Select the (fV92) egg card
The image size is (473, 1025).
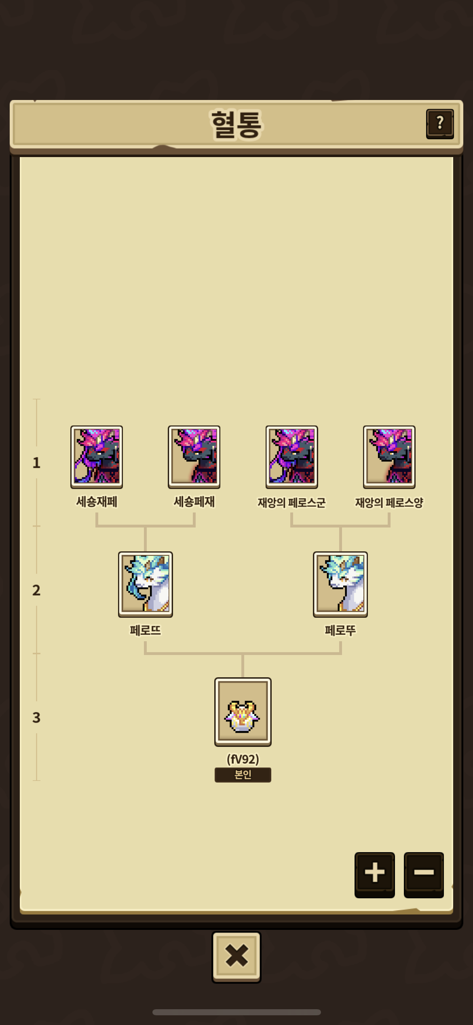[x=243, y=712]
